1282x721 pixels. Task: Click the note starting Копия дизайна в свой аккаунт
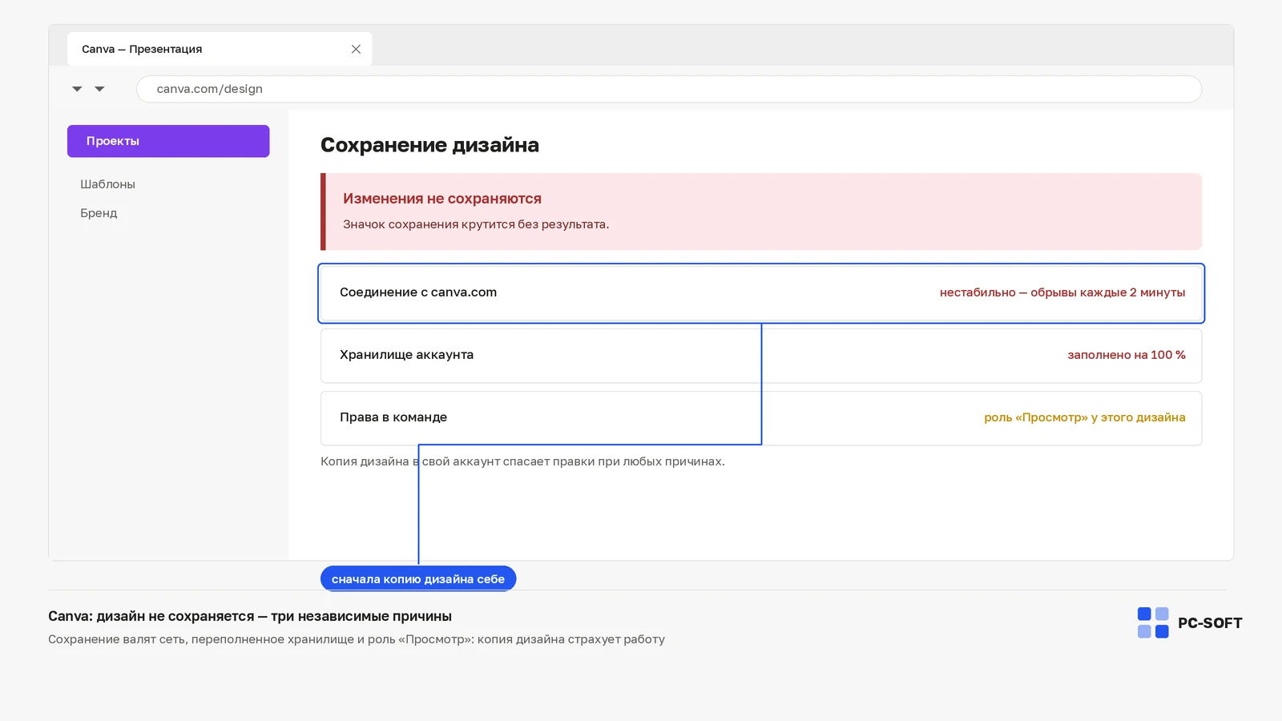coord(522,461)
